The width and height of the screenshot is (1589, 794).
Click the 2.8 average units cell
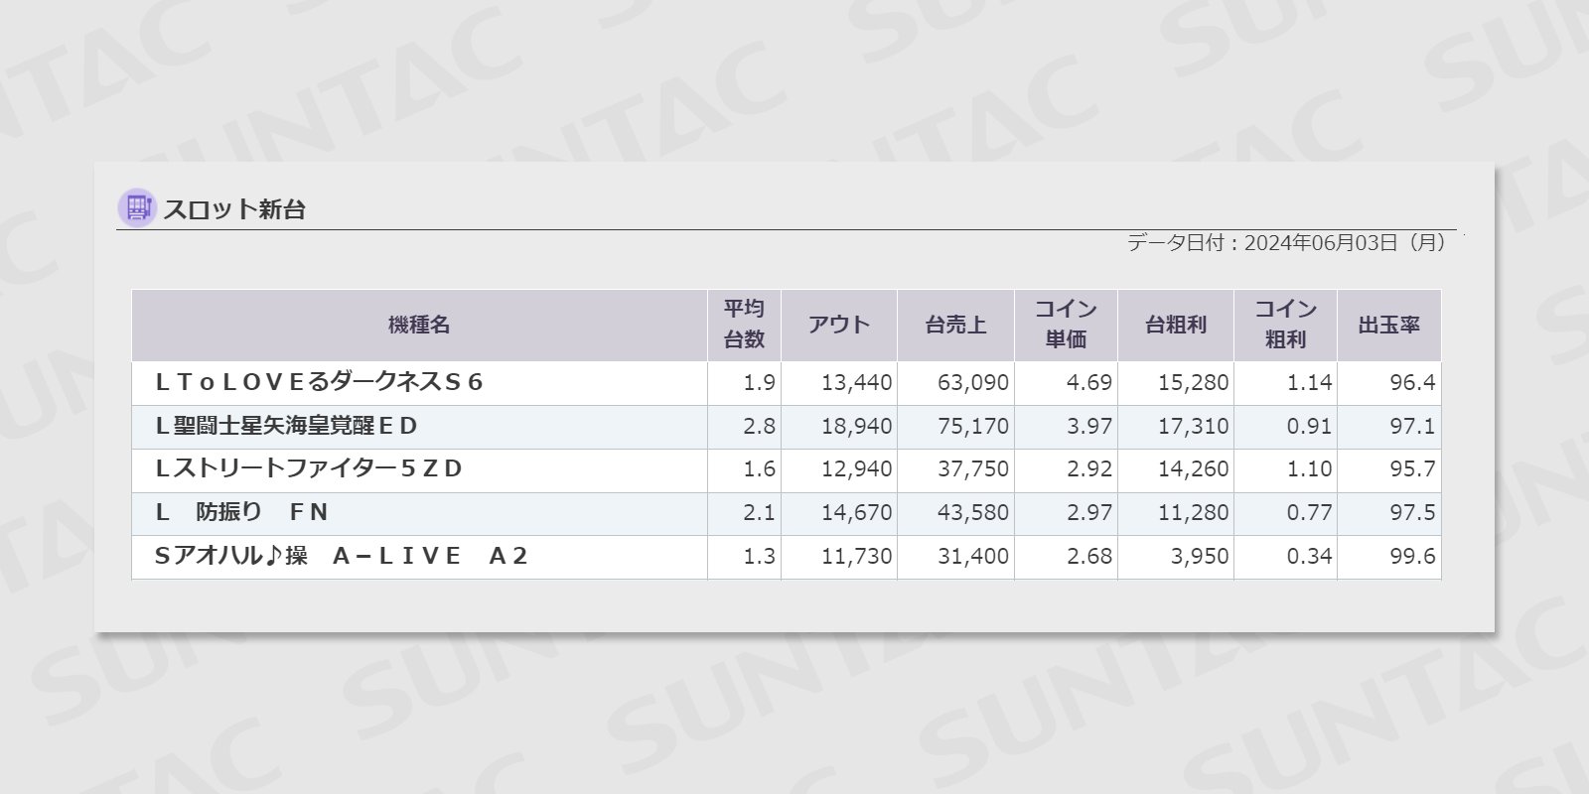click(x=759, y=427)
